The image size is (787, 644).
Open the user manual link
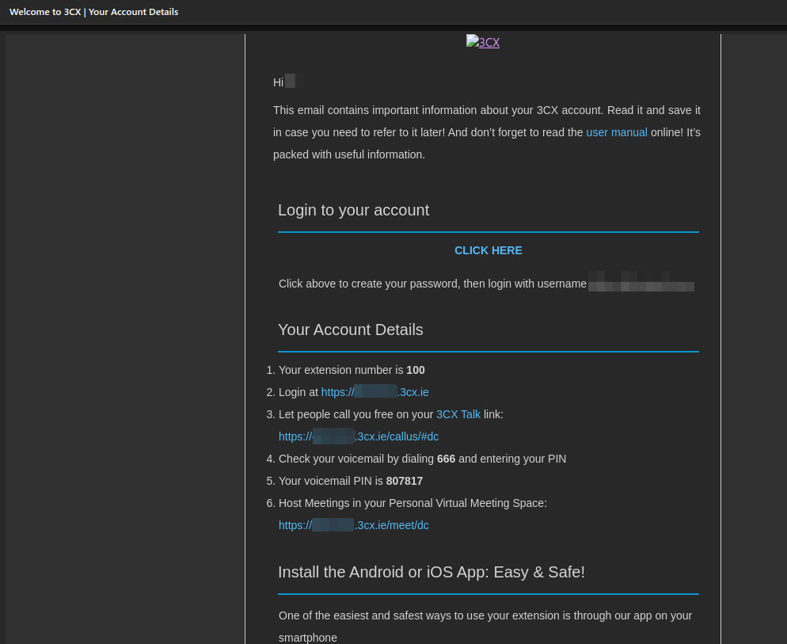click(x=616, y=132)
